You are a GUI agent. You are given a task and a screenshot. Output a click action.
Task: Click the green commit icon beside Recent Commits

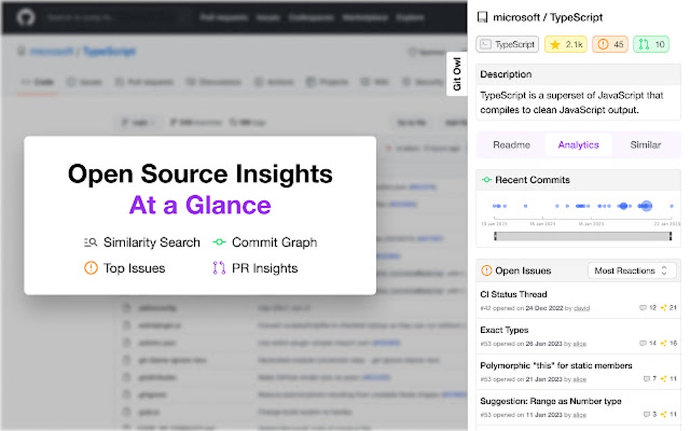tap(486, 180)
